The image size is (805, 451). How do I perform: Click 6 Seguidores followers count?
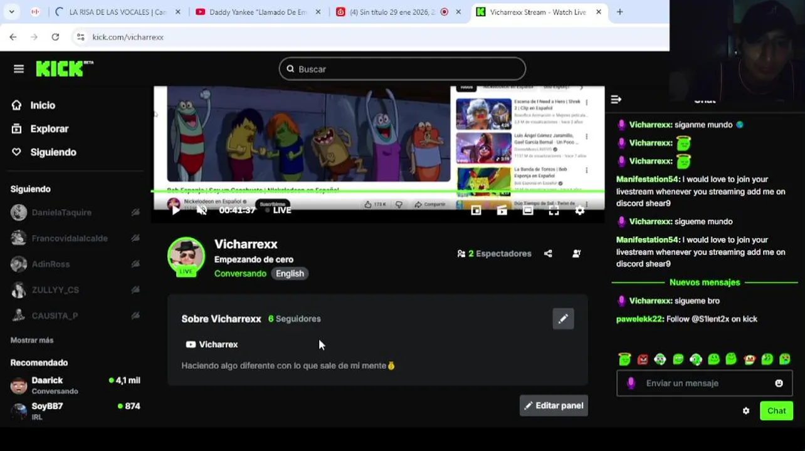pyautogui.click(x=294, y=319)
